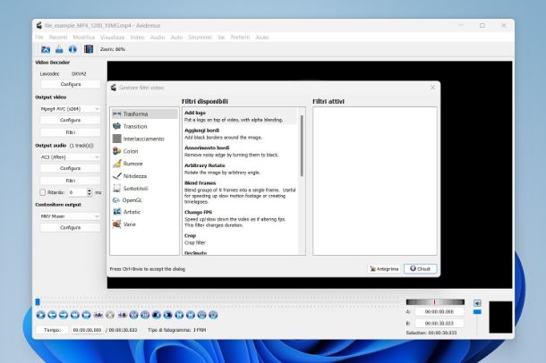Click Configura under Video Decoder

(71, 84)
